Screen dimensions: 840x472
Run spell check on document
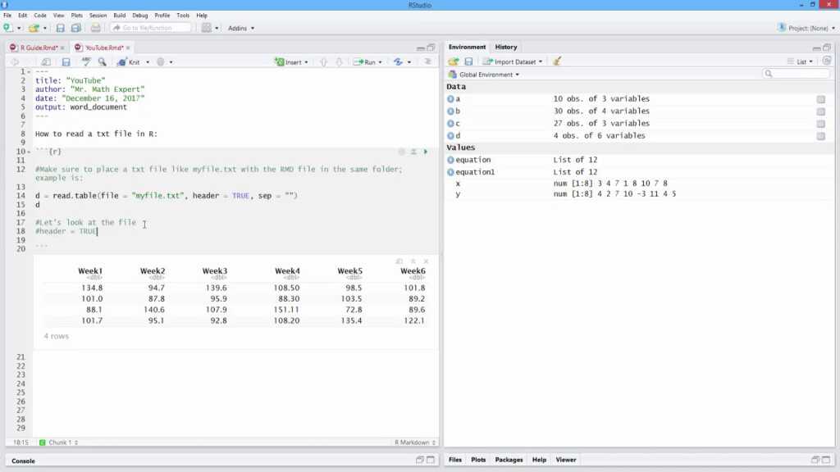point(85,62)
